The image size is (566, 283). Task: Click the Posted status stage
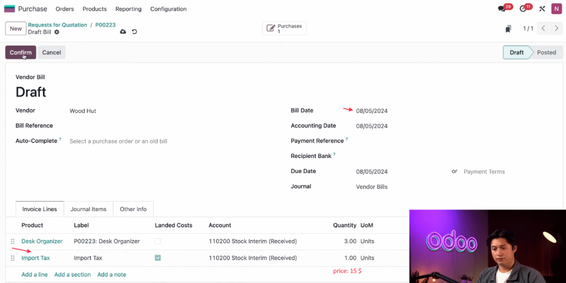click(x=546, y=53)
